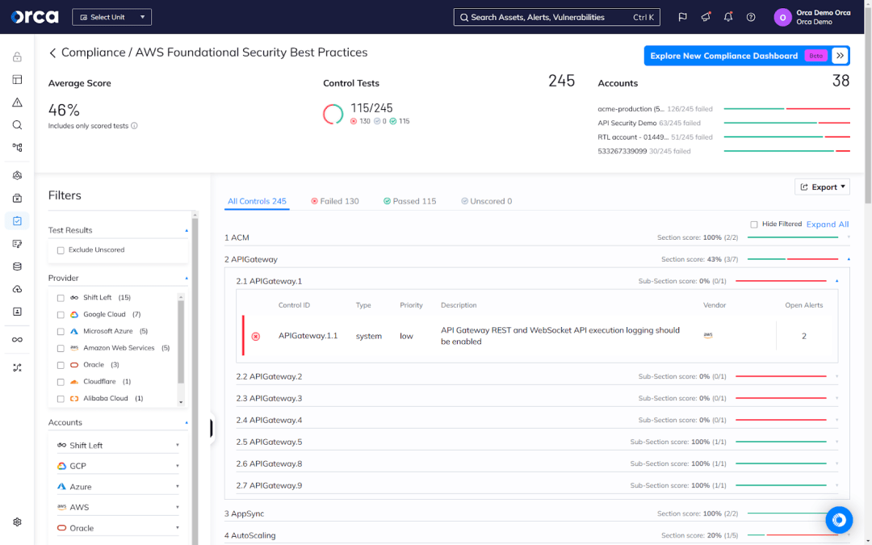Check the Alibaba Cloud provider checkbox
Viewport: 872px width, 545px height.
61,399
